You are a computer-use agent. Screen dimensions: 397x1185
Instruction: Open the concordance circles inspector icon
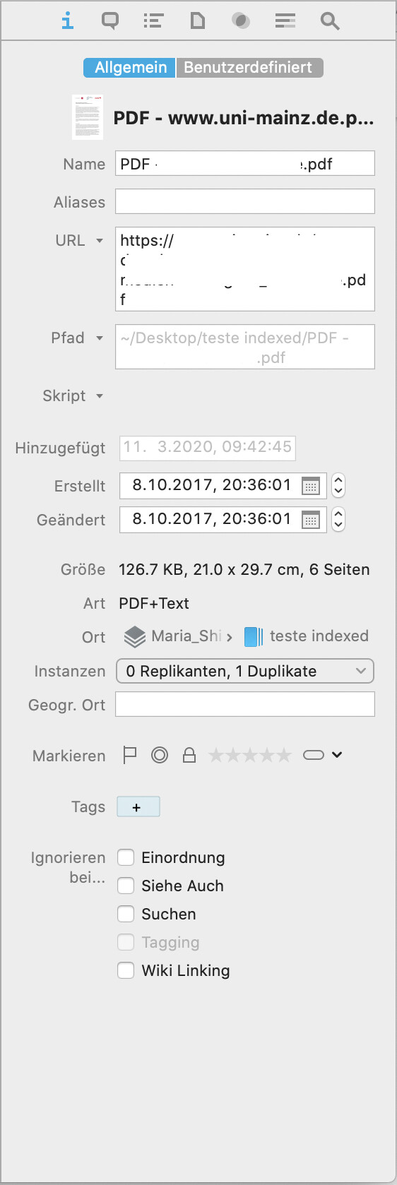click(241, 21)
